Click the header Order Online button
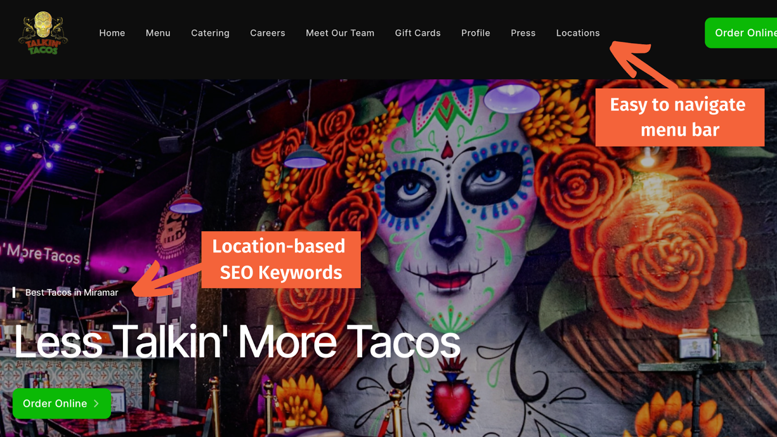The image size is (777, 437). click(x=741, y=33)
